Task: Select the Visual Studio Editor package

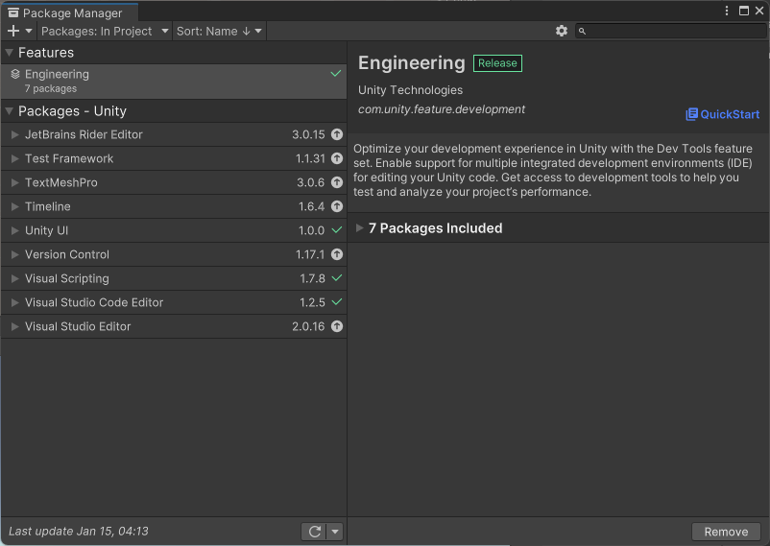Action: coord(174,326)
